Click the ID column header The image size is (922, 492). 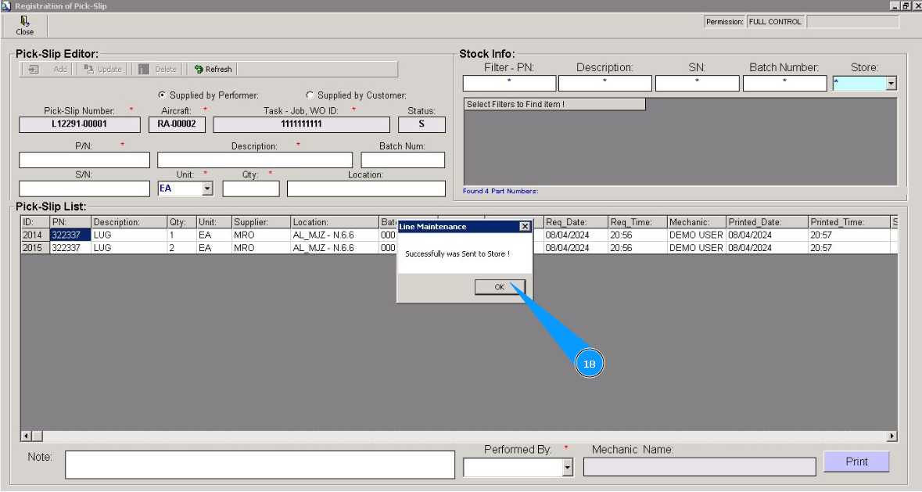(x=35, y=222)
